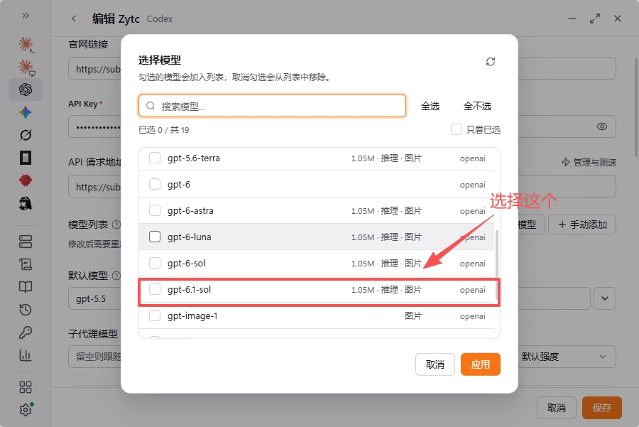Viewport: 639px width, 427px height.
Task: Toggle the 只看已选 checkbox
Action: pos(457,129)
